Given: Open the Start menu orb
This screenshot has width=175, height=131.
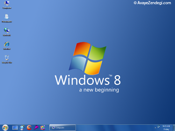Looking at the screenshot, I should 5,128.
